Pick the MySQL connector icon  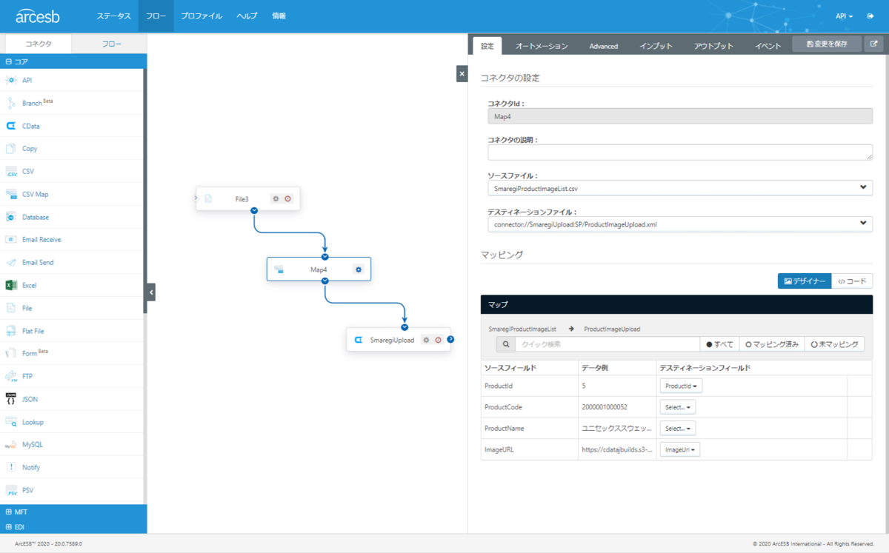tap(11, 445)
